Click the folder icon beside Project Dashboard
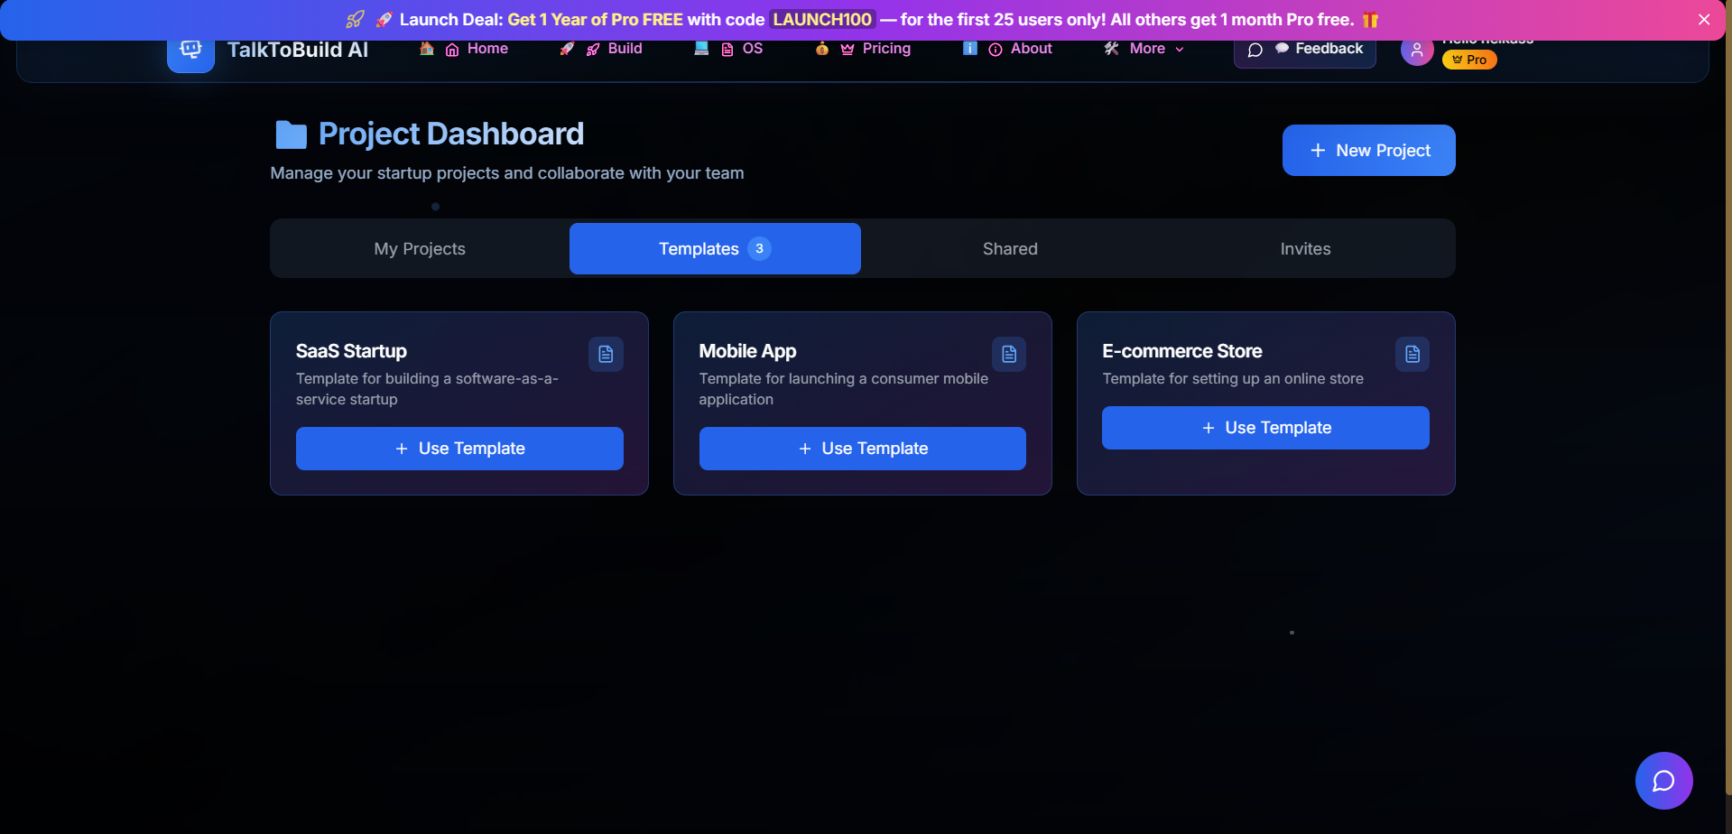 291,134
